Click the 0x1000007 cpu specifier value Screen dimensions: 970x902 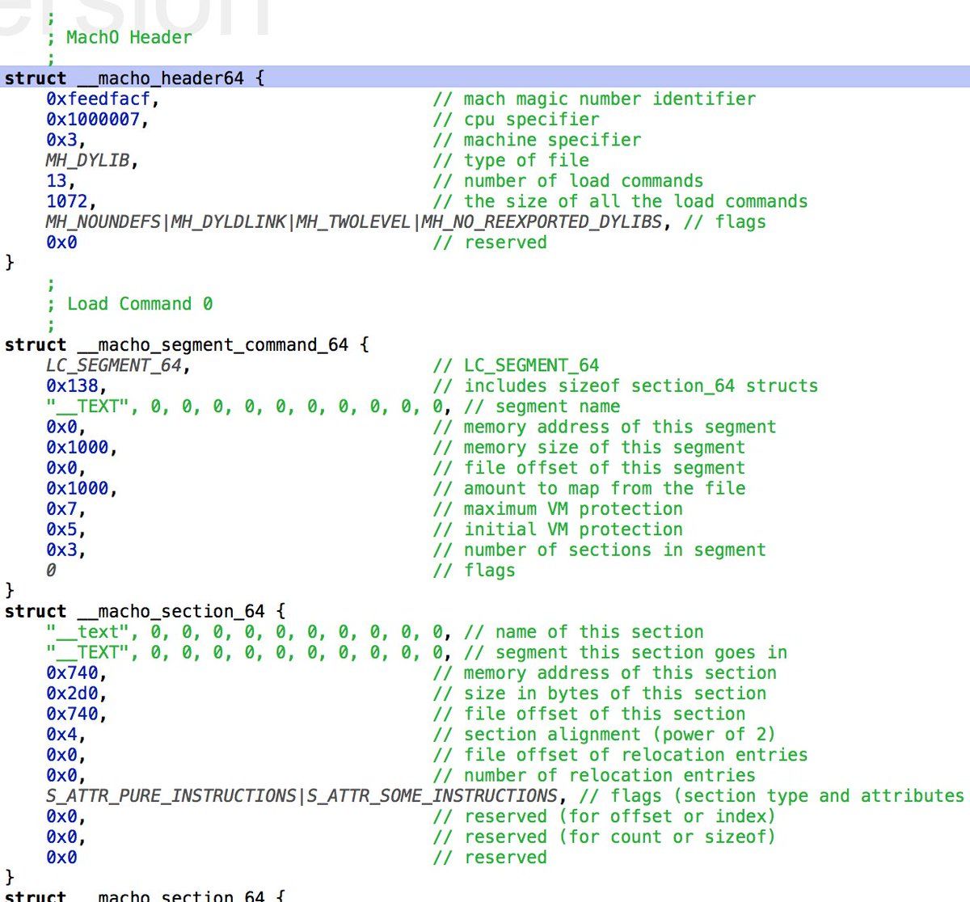(97, 120)
